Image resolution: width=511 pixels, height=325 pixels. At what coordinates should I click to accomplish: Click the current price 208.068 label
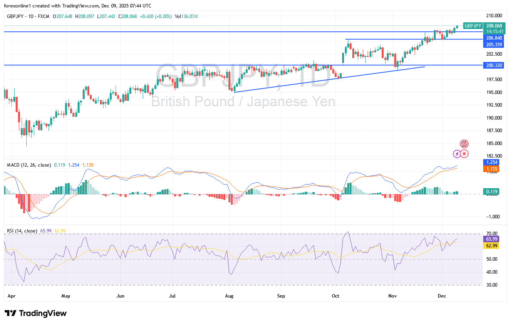coord(494,25)
